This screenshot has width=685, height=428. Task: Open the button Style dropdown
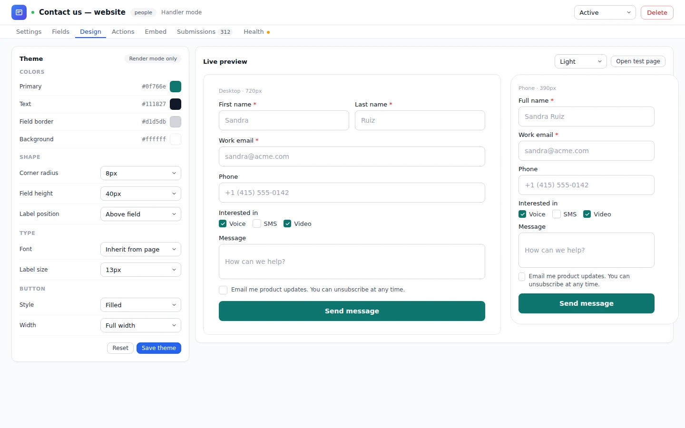click(141, 305)
